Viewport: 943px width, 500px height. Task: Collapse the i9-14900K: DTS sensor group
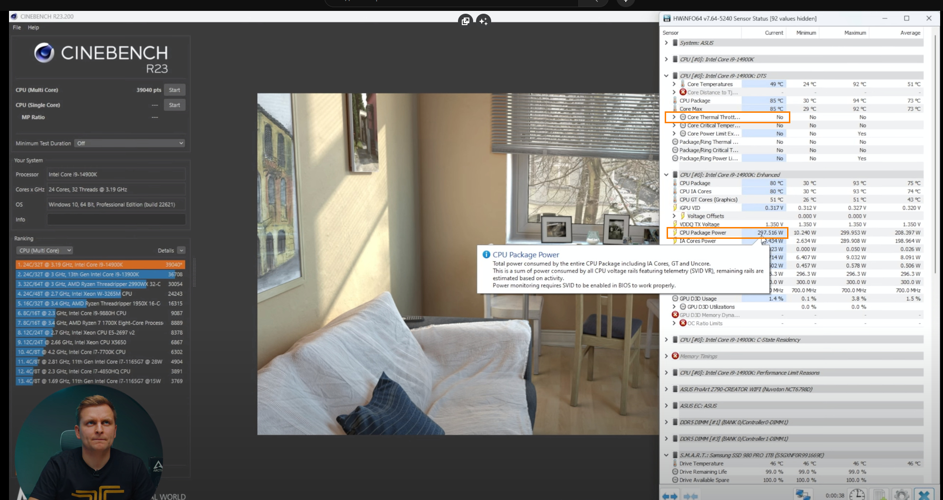pos(666,76)
